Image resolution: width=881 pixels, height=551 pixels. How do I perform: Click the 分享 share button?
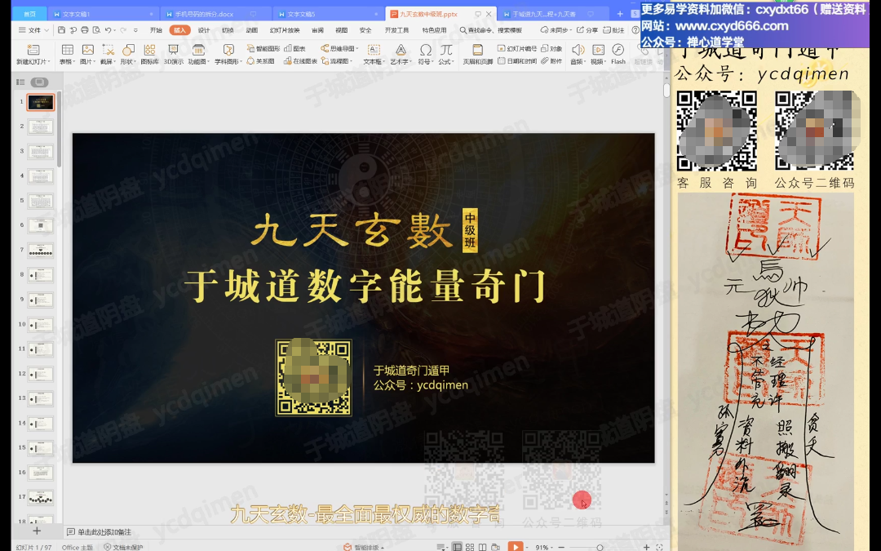coord(587,30)
